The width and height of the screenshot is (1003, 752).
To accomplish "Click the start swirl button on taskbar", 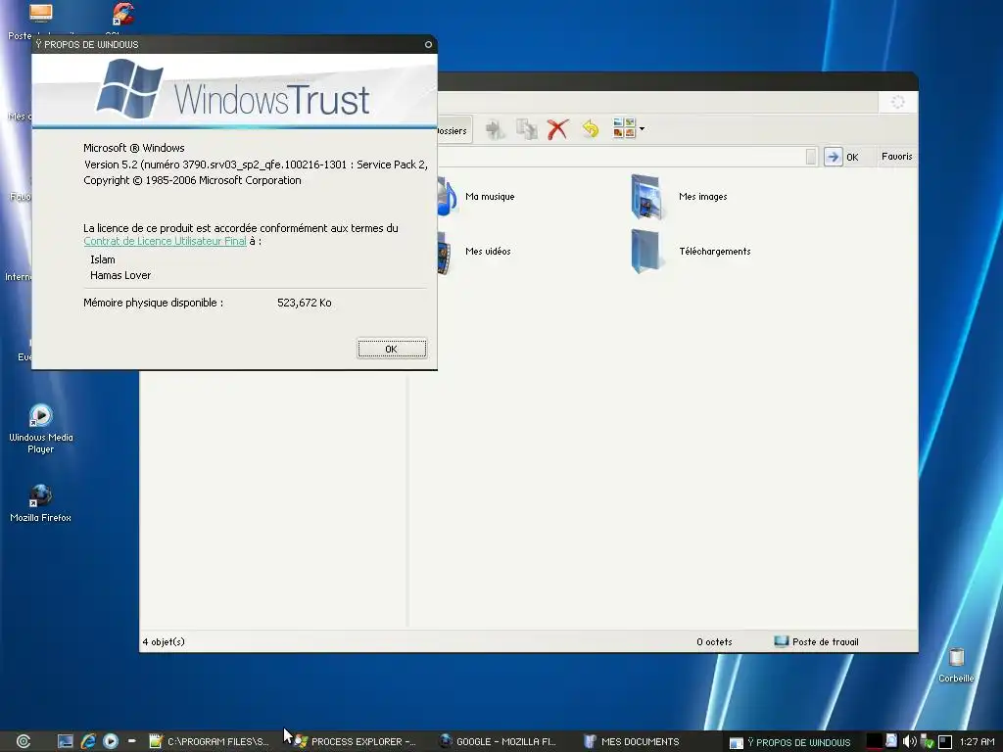I will click(24, 741).
